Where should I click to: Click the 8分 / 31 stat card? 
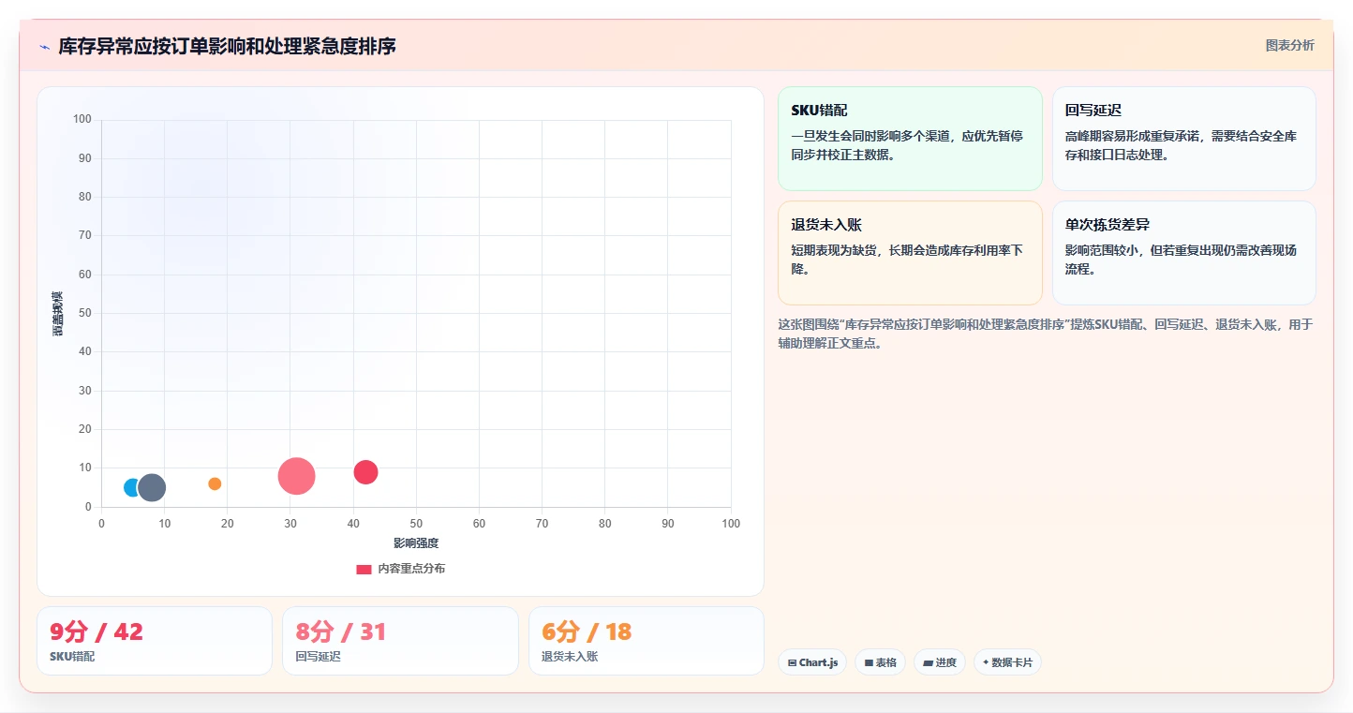(400, 641)
